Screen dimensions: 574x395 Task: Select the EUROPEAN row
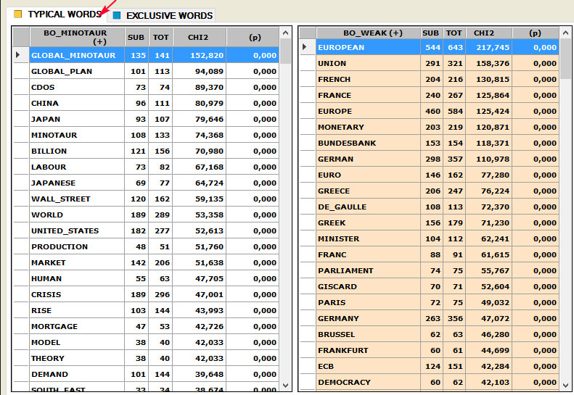click(x=438, y=47)
